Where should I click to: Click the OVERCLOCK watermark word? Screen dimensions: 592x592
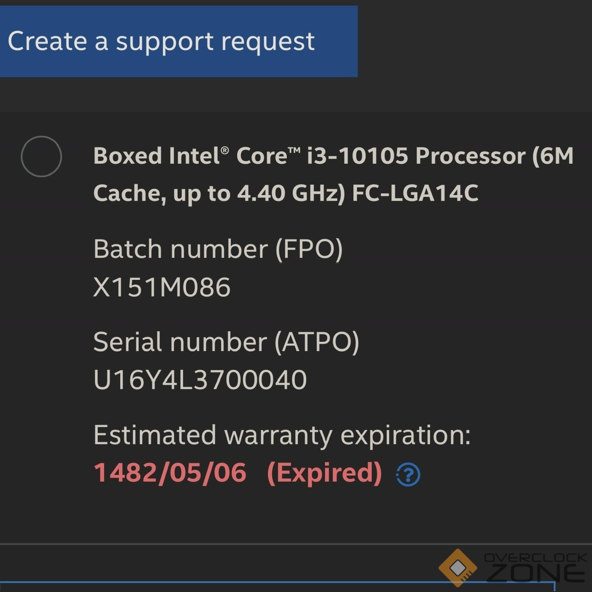tap(535, 558)
